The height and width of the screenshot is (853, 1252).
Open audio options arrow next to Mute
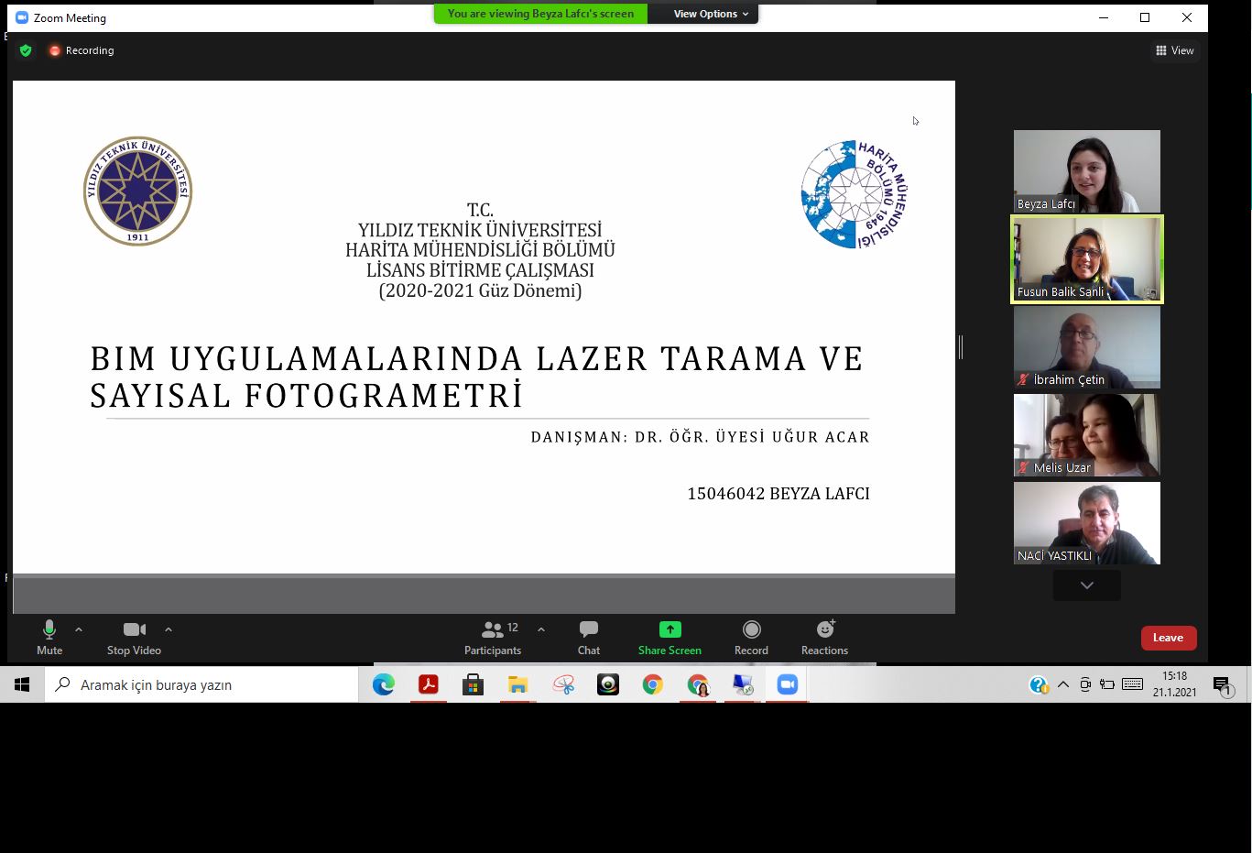(79, 629)
